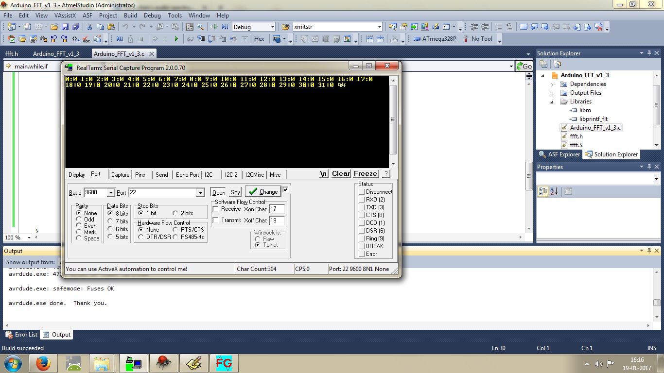Click the Start Debugging and Break icon
The image size is (664, 373).
tap(225, 27)
